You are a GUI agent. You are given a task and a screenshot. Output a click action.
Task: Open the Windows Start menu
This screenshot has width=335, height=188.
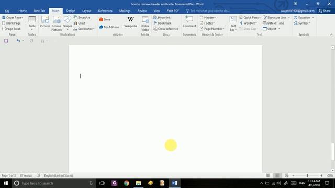click(x=6, y=183)
